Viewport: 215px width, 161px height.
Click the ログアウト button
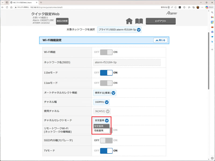[x=160, y=21]
